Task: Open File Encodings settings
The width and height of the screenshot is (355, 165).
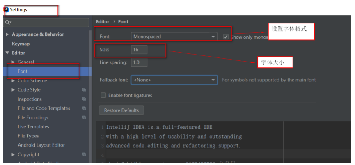Action: [x=33, y=117]
